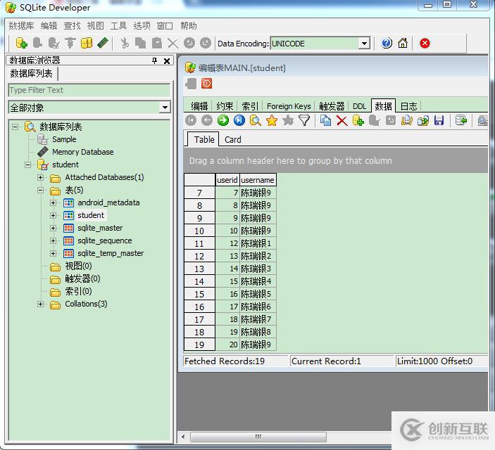Click the userid column header
The image size is (495, 450).
tap(227, 180)
